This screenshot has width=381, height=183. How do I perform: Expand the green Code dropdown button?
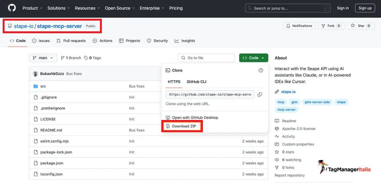tap(253, 58)
